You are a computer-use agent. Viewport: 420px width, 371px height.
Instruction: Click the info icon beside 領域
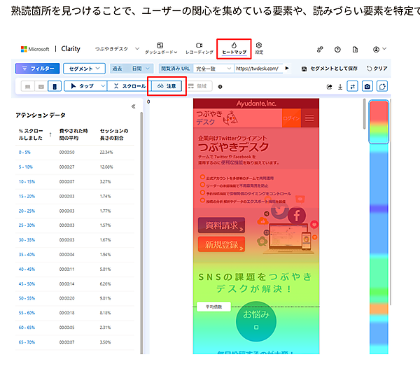[x=220, y=86]
